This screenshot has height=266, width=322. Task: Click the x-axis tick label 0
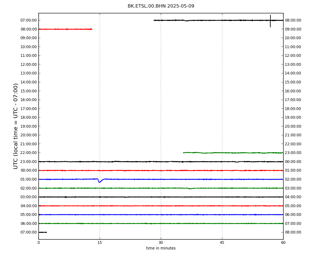pos(39,242)
